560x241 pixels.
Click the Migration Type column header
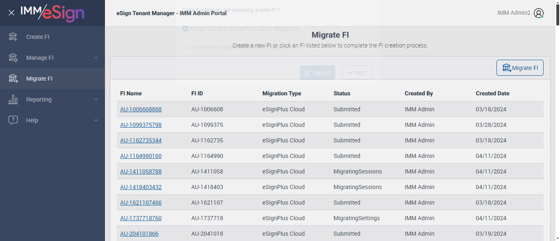[x=282, y=93]
